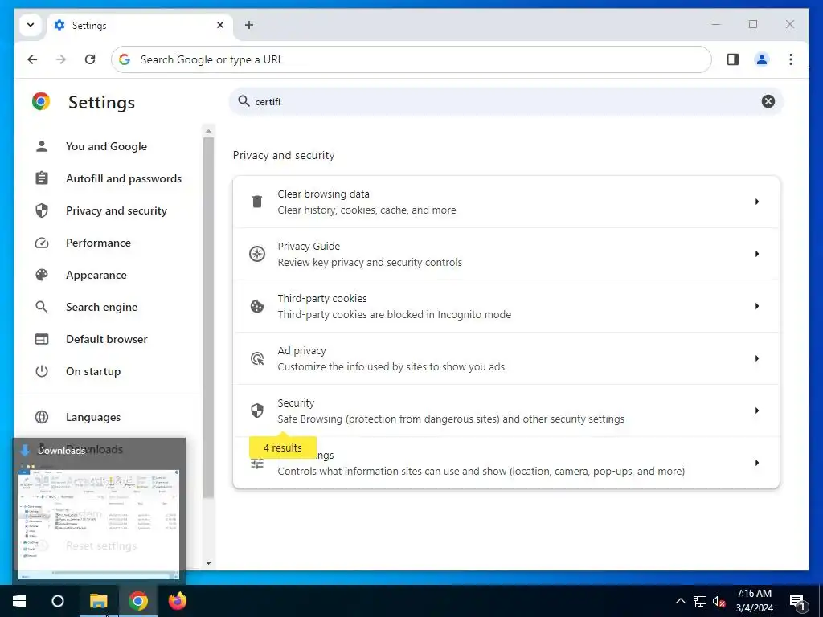Open Ad privacy settings
This screenshot has height=617, width=823.
tap(506, 358)
